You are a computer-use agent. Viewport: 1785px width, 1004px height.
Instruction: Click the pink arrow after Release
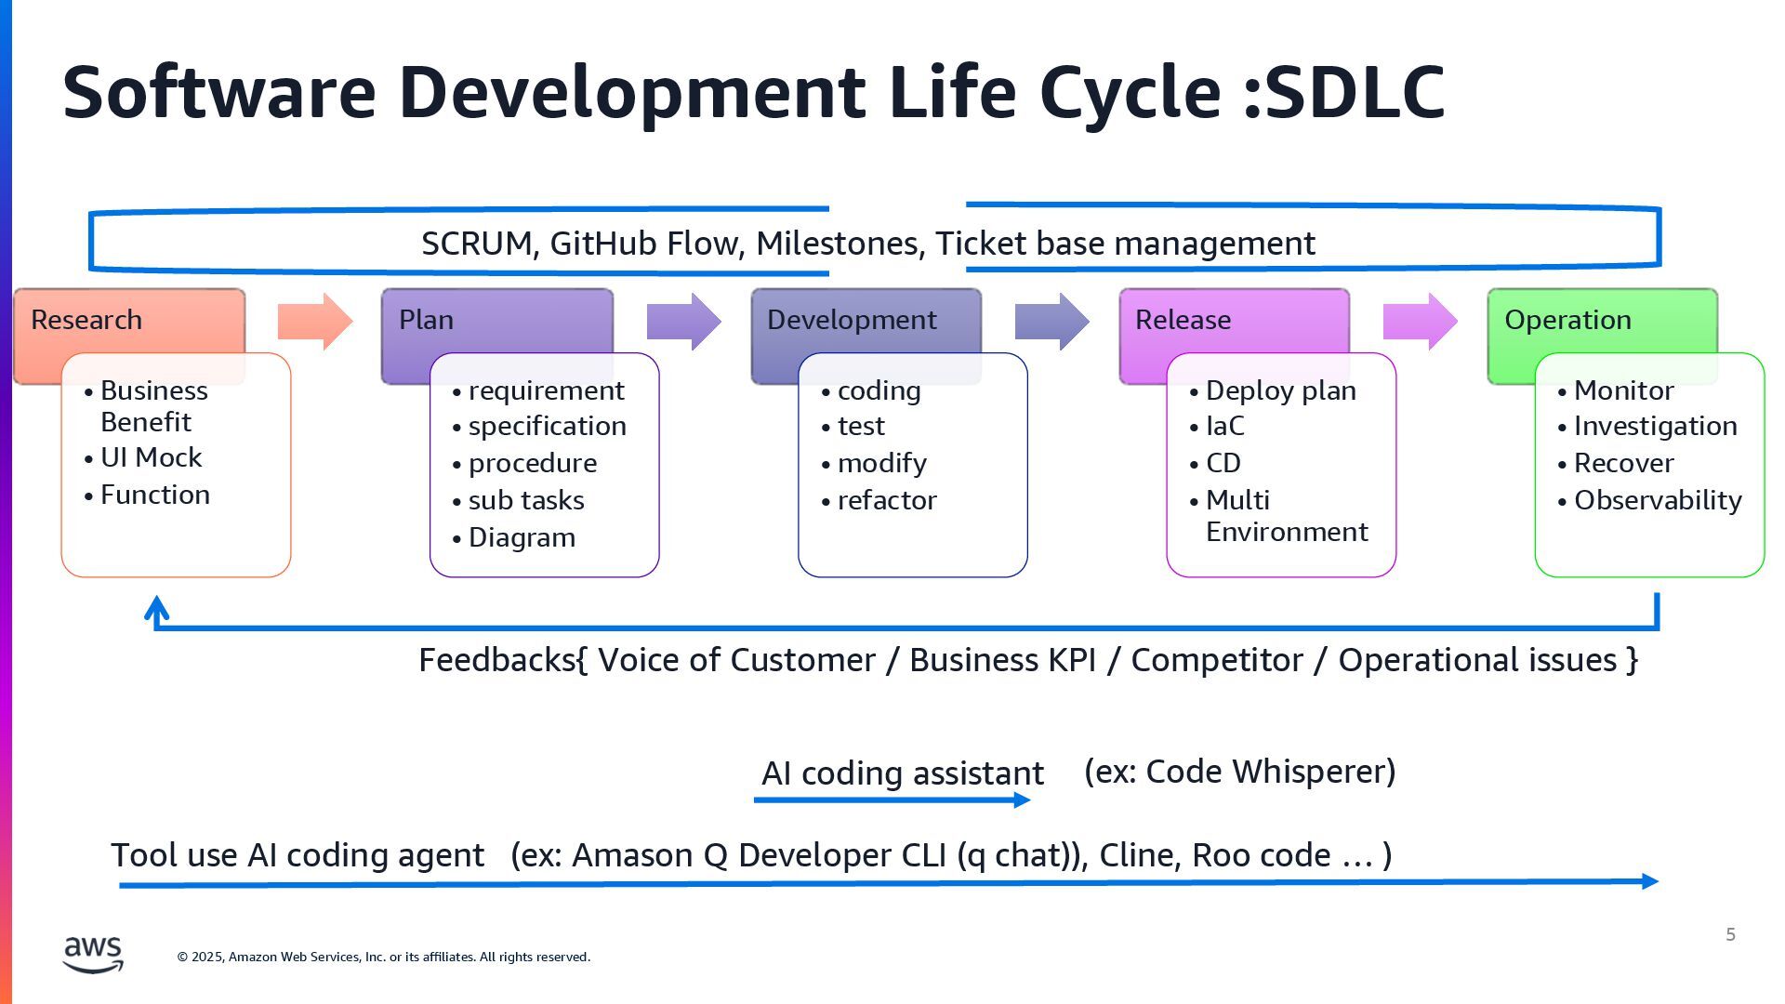[1420, 322]
